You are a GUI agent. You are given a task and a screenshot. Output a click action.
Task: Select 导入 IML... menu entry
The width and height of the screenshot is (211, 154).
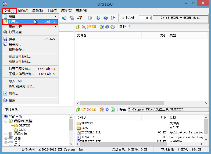click(x=30, y=81)
